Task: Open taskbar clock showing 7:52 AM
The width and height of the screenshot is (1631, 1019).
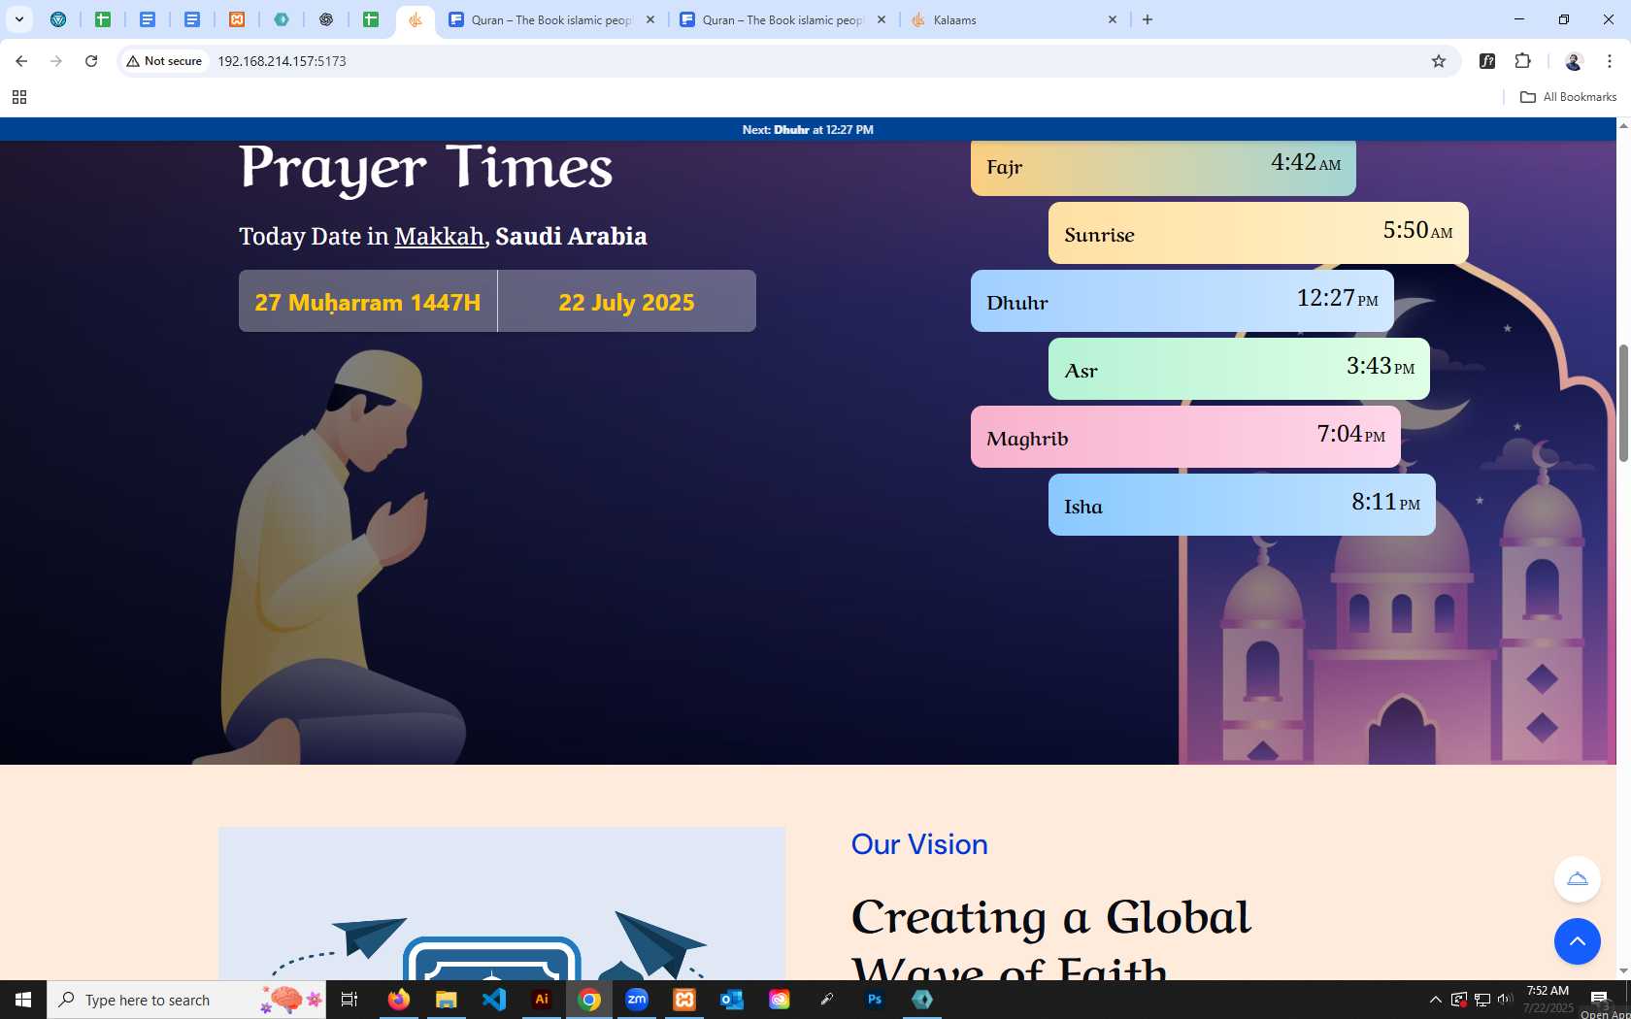Action: [1548, 1000]
